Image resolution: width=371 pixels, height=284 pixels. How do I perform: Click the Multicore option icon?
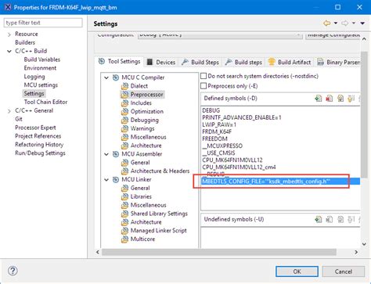tap(125, 239)
